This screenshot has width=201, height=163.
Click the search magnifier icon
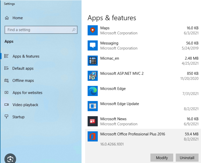click(x=74, y=30)
